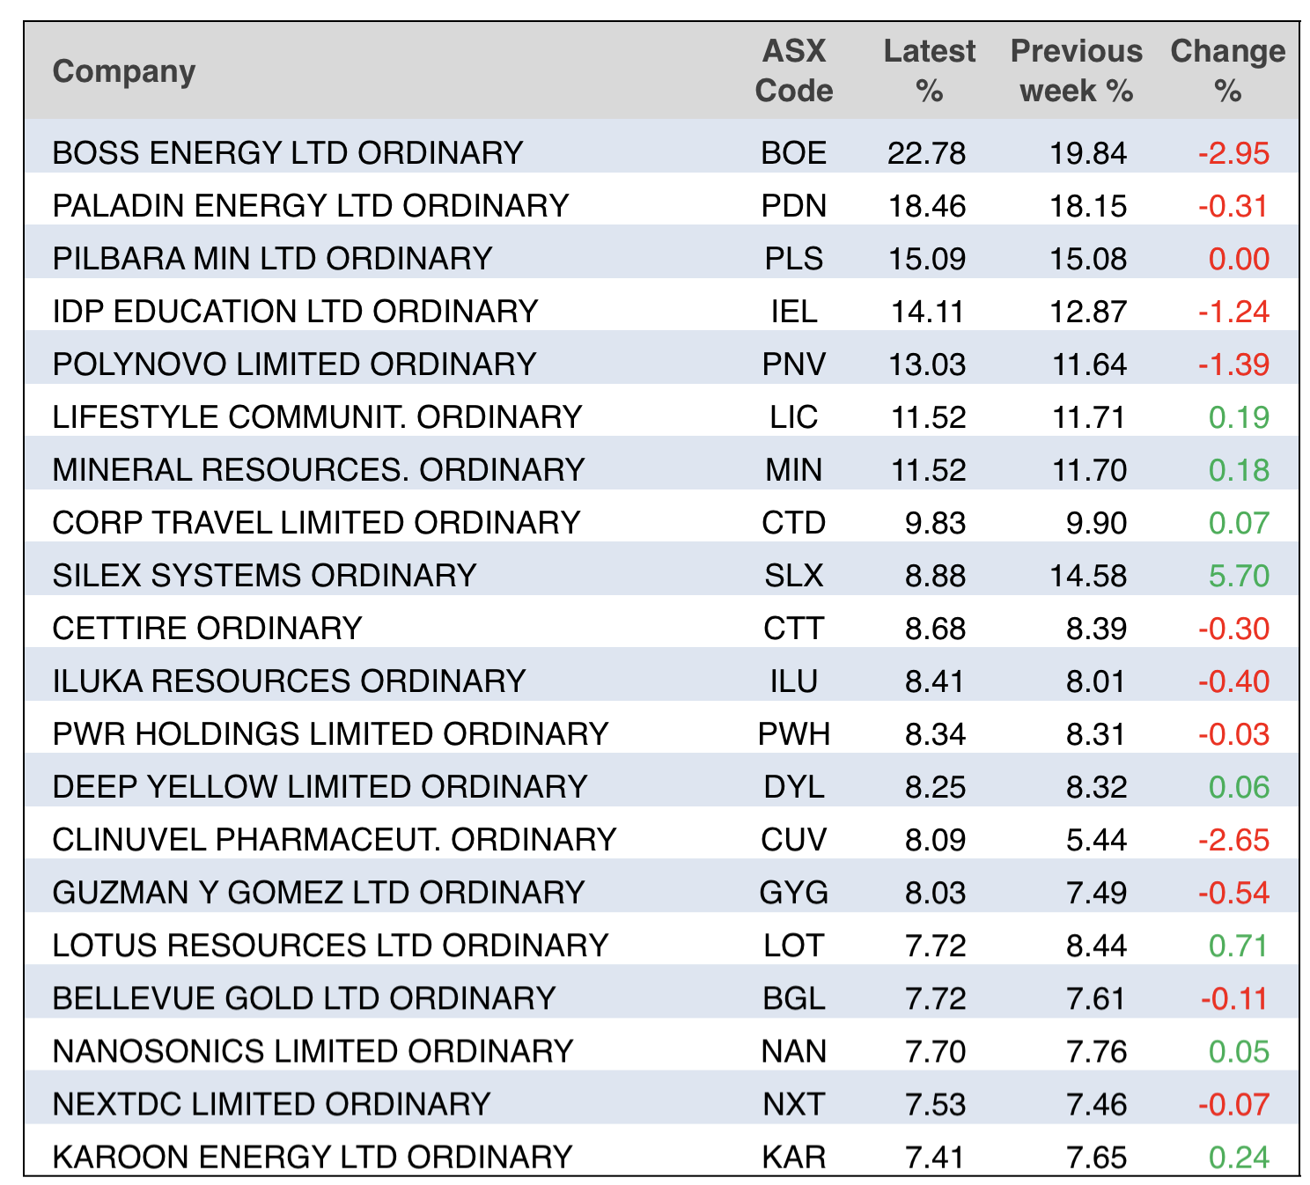Click the Previous week % header
The image size is (1310, 1185).
[1076, 71]
